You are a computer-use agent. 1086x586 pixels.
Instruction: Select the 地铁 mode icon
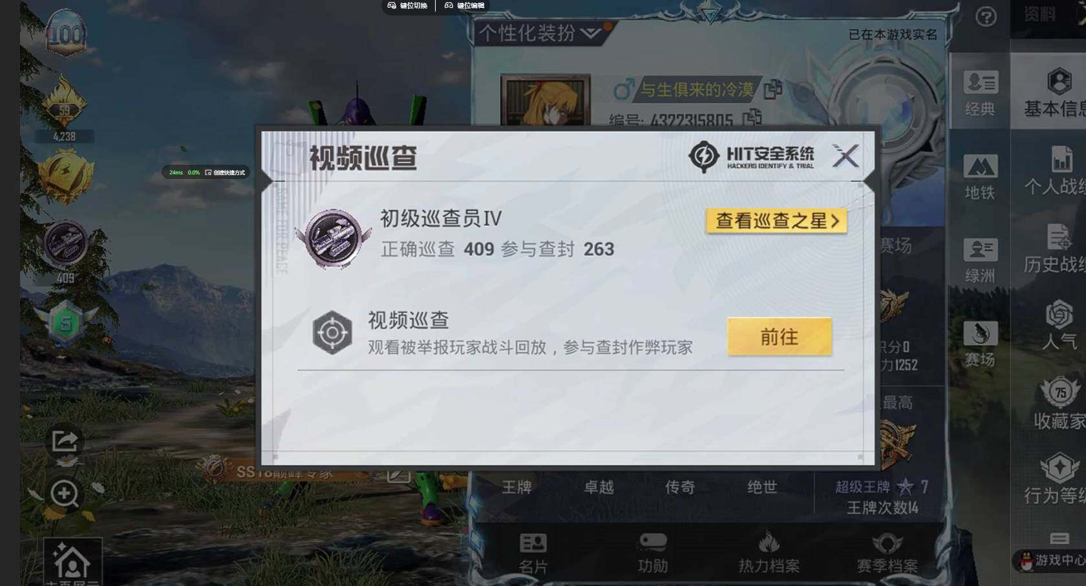[980, 177]
